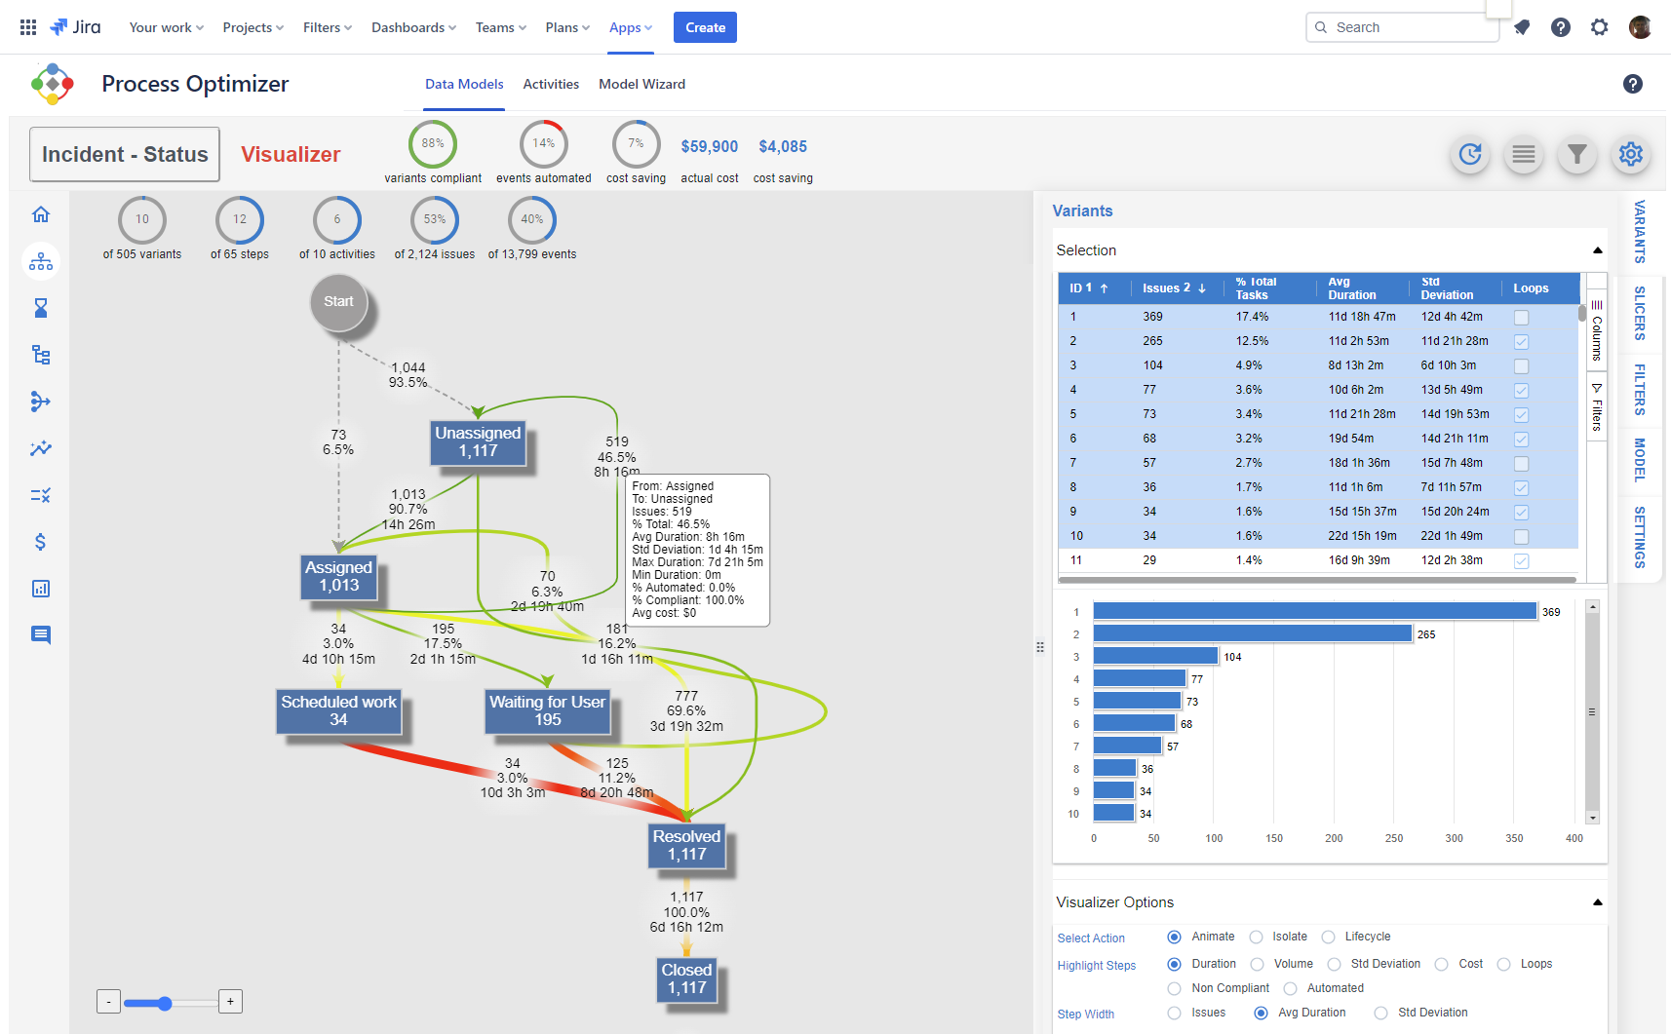Collapse the Visualizer Options section

[1597, 901]
